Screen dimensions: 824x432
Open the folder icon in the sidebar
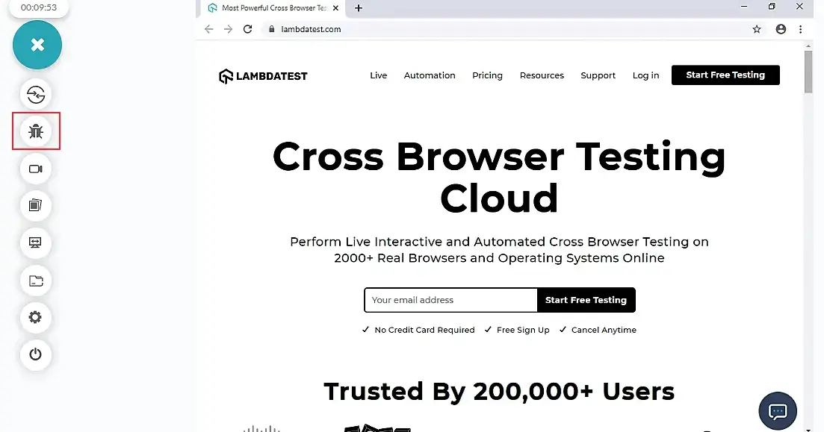coord(36,280)
